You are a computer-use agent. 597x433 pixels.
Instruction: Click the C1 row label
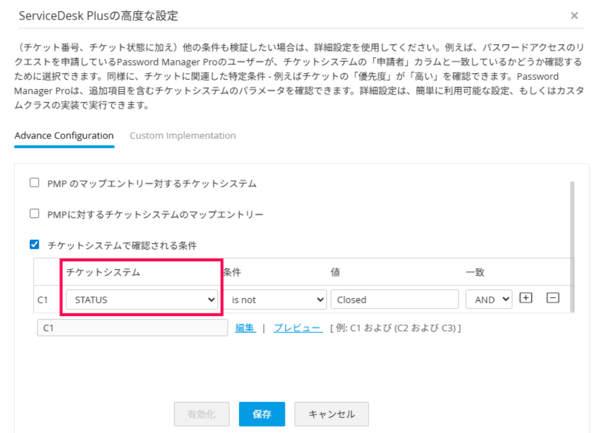43,300
